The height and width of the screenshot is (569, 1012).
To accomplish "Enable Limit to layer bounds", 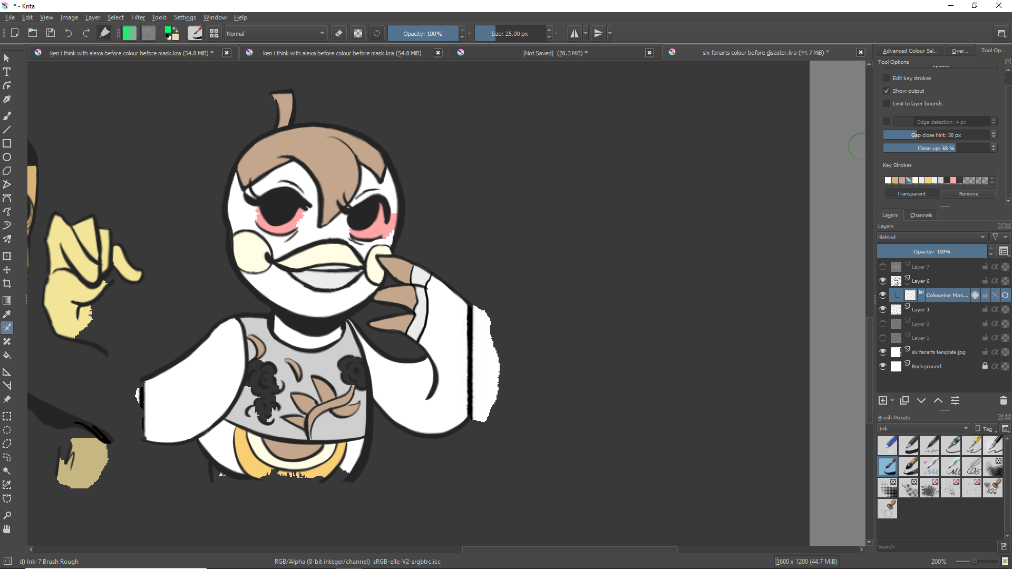I will tap(887, 103).
